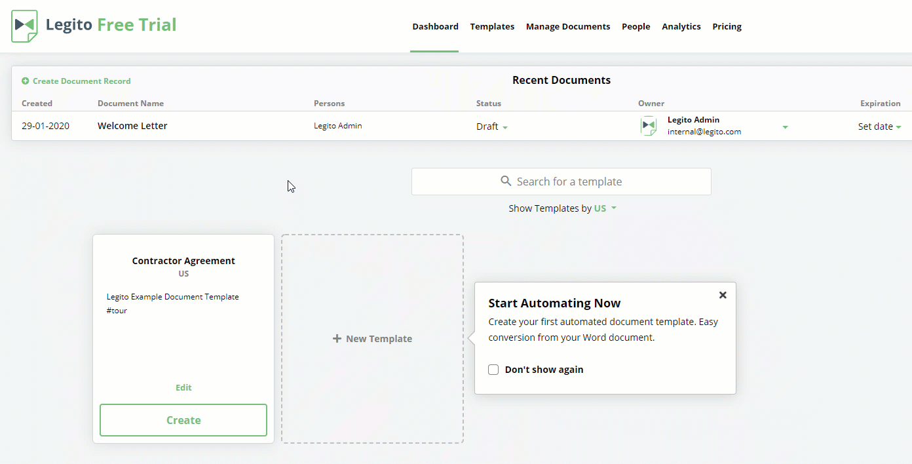This screenshot has width=912, height=464.
Task: Go to the Dashboard tab
Action: point(435,27)
